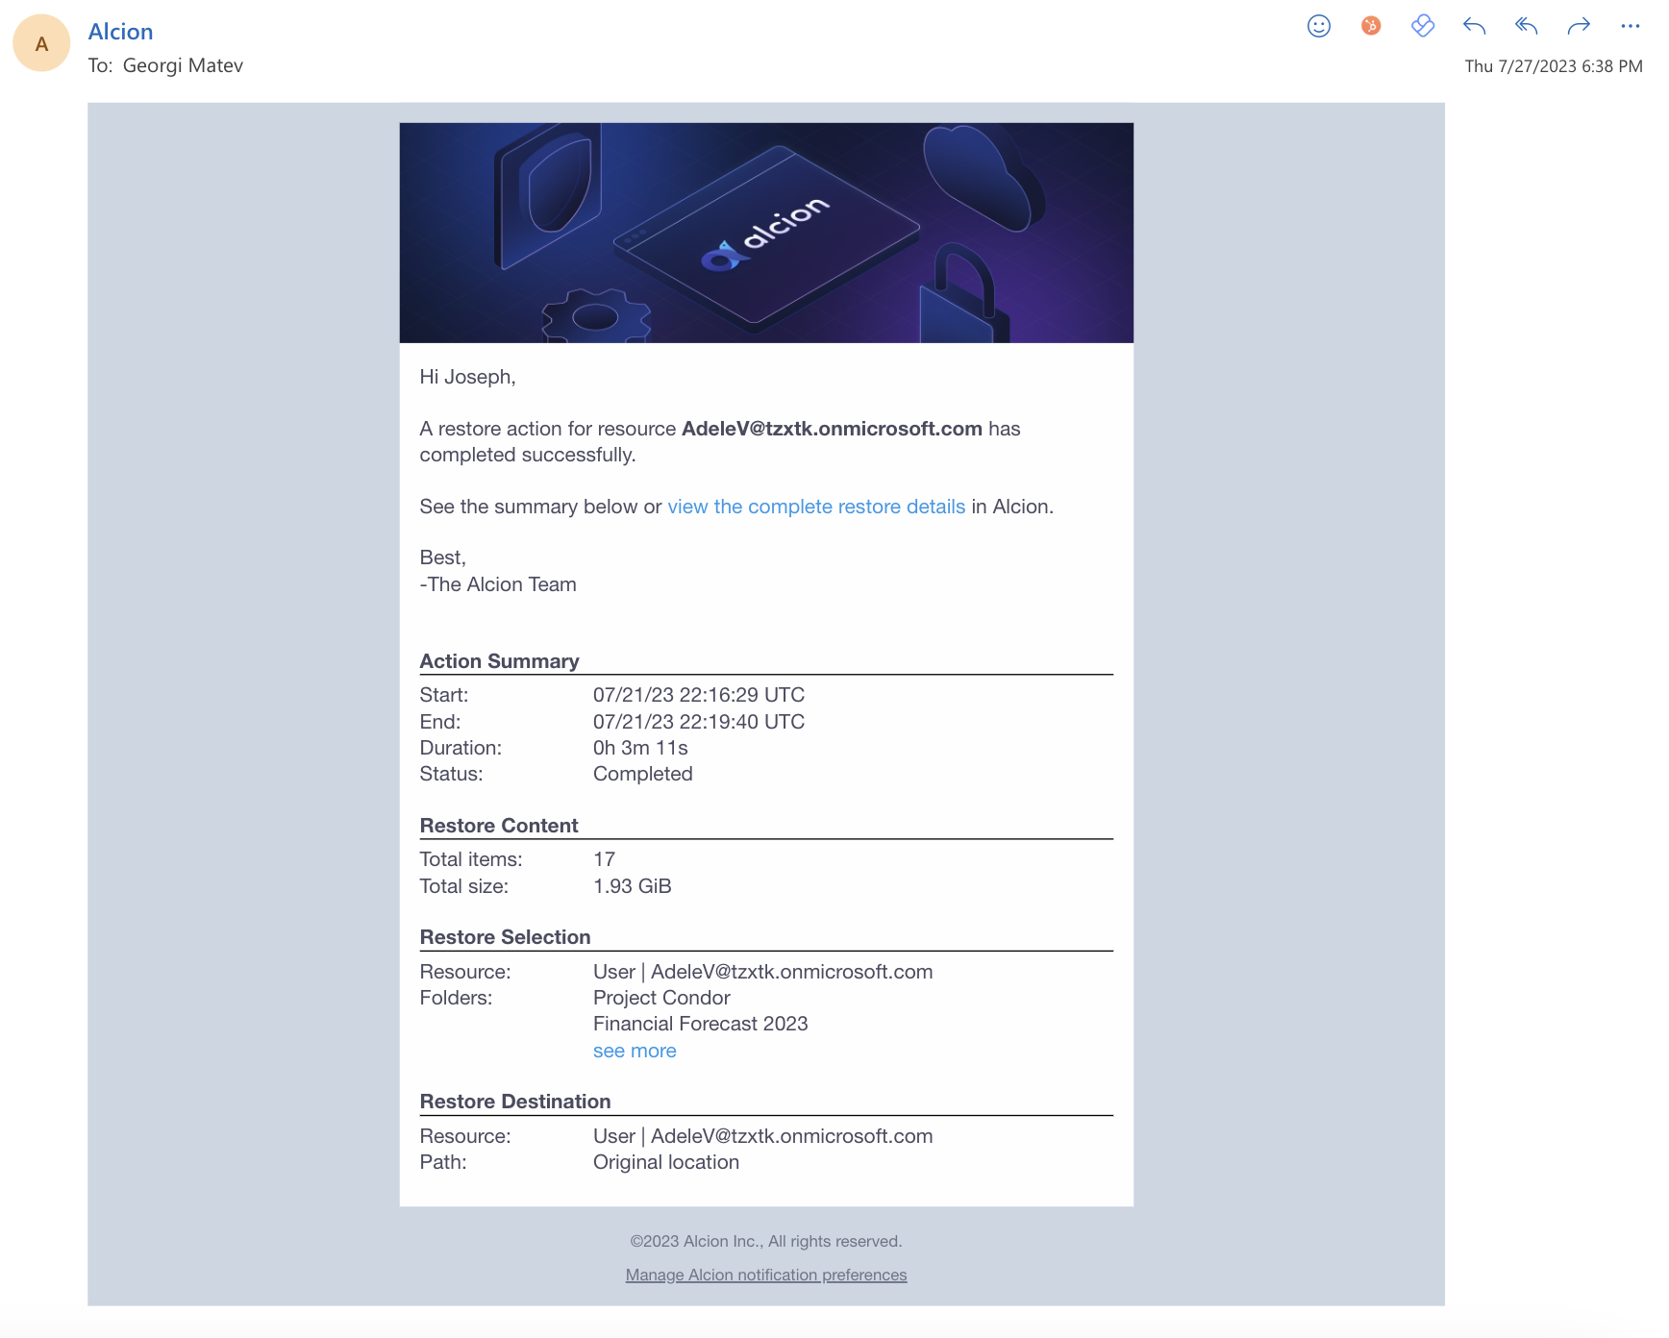
Task: Open the more actions ellipsis menu
Action: click(x=1630, y=26)
